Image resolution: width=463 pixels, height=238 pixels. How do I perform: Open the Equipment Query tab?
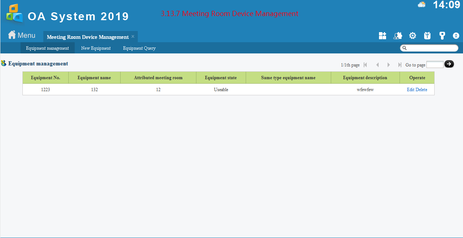(x=139, y=48)
